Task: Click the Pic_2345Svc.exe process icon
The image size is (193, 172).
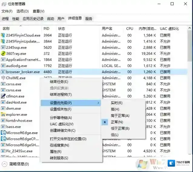Action: pyautogui.click(x=3, y=151)
